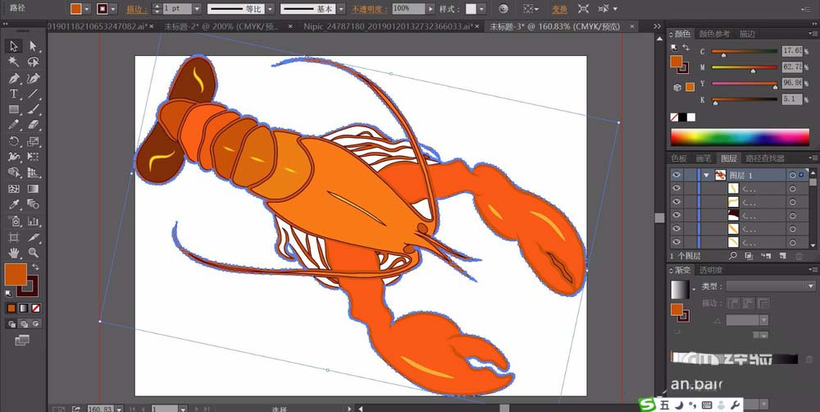The height and width of the screenshot is (412, 820).
Task: Select the Type tool
Action: click(14, 94)
